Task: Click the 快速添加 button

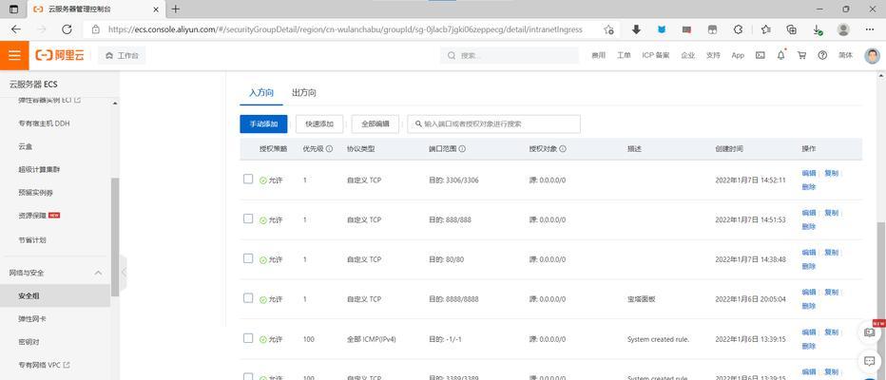Action: [319, 124]
